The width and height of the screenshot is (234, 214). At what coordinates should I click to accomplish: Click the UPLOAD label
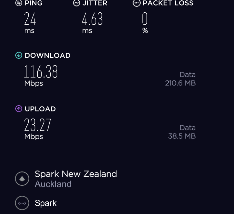point(40,109)
